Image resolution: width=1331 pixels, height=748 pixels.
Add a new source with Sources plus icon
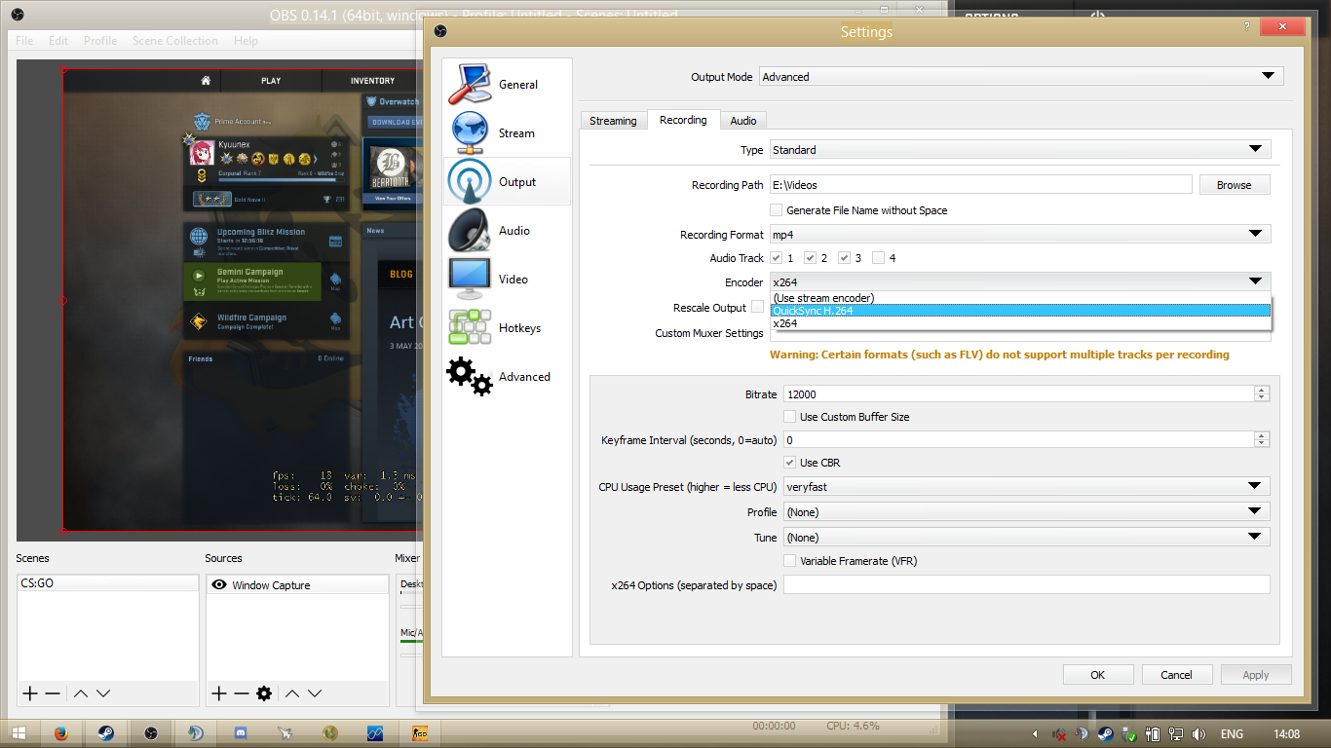point(219,693)
